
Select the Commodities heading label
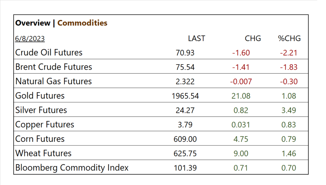[82, 23]
